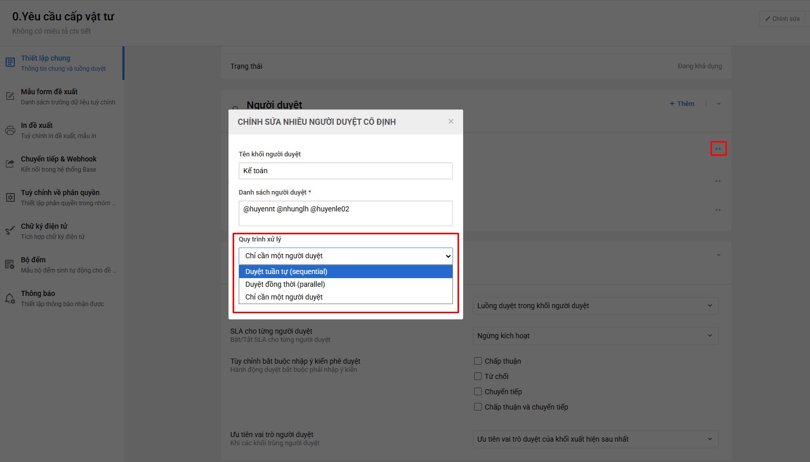Click the Chữ ký điện tử signature icon
This screenshot has height=462, width=810.
[x=10, y=231]
